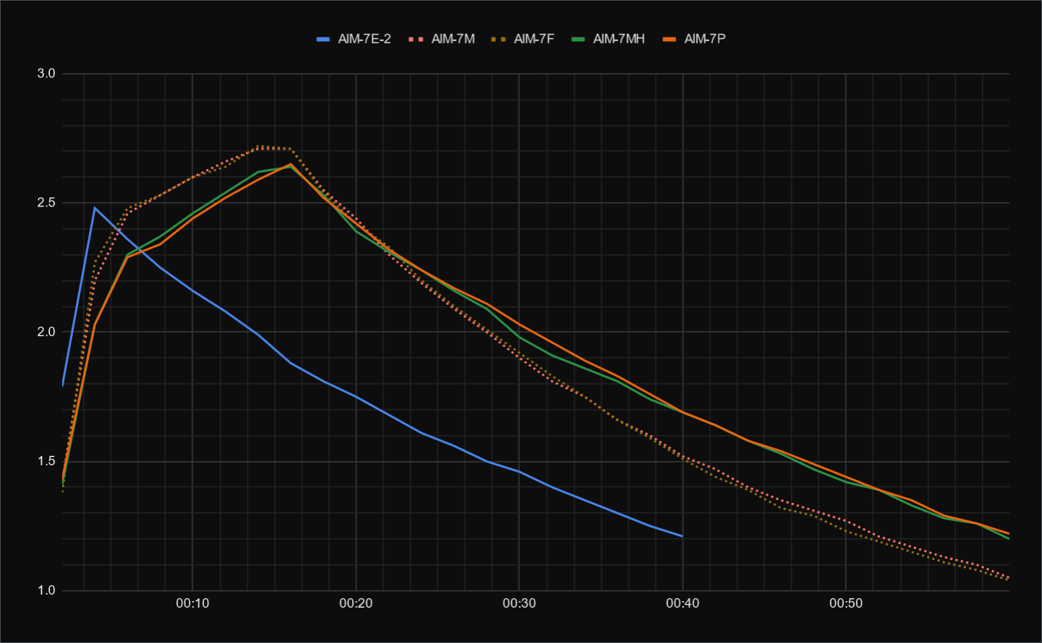
Task: Click the brown dotted AIM-7F legend marker
Action: [498, 39]
